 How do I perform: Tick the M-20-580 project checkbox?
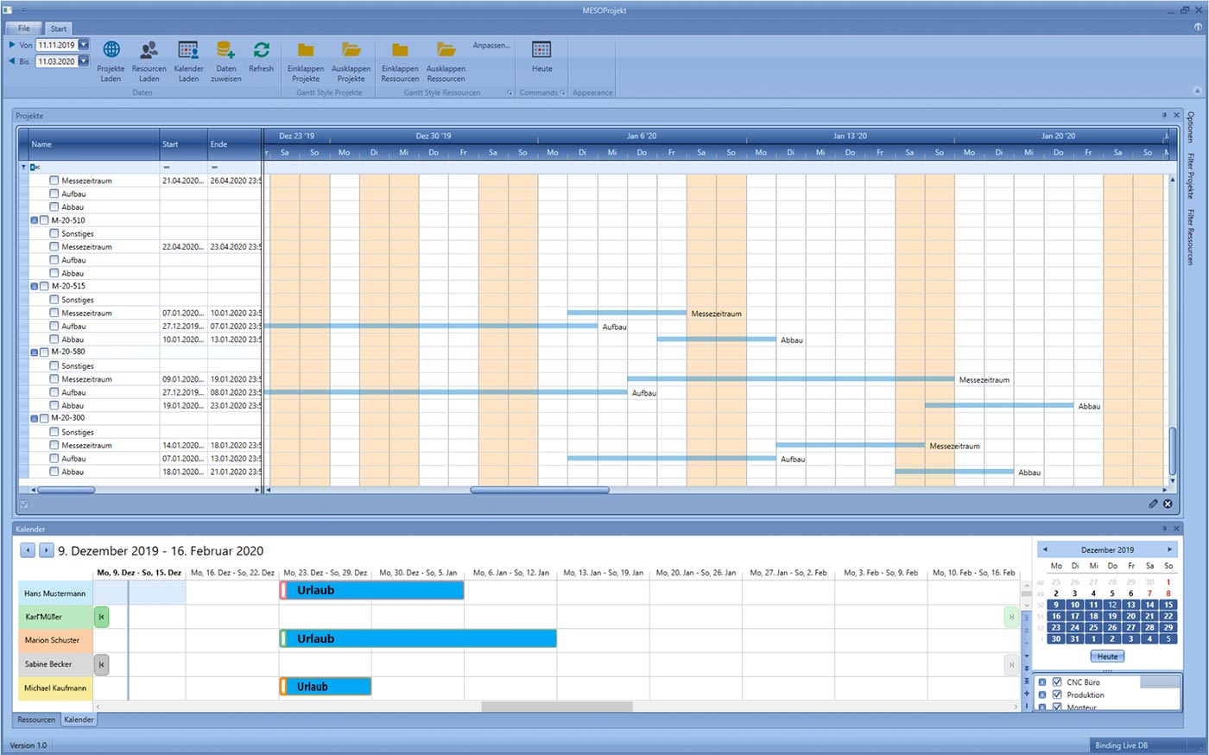tap(44, 352)
